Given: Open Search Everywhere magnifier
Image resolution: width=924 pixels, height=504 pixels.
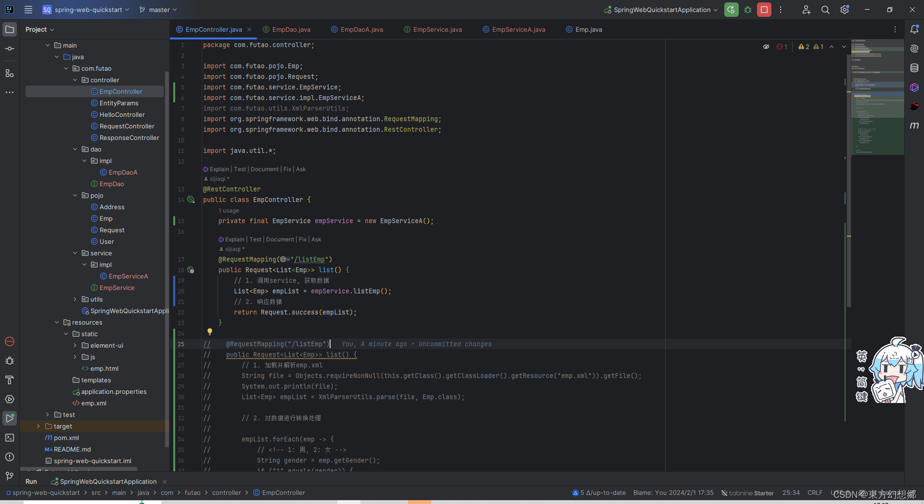Looking at the screenshot, I should click(x=825, y=10).
